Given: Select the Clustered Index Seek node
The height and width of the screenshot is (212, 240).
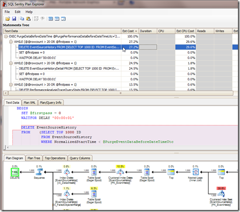Looking at the screenshot, I should [x=221, y=194].
